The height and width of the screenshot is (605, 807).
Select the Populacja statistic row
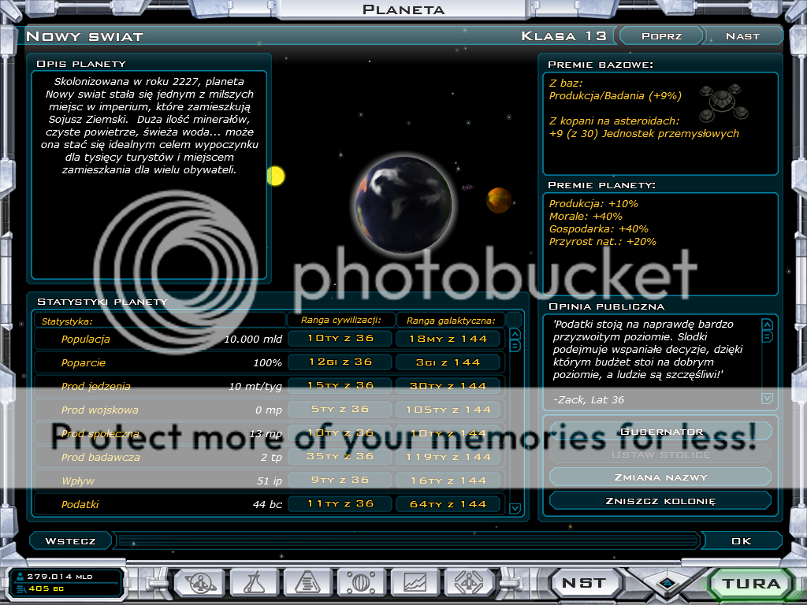coord(270,339)
